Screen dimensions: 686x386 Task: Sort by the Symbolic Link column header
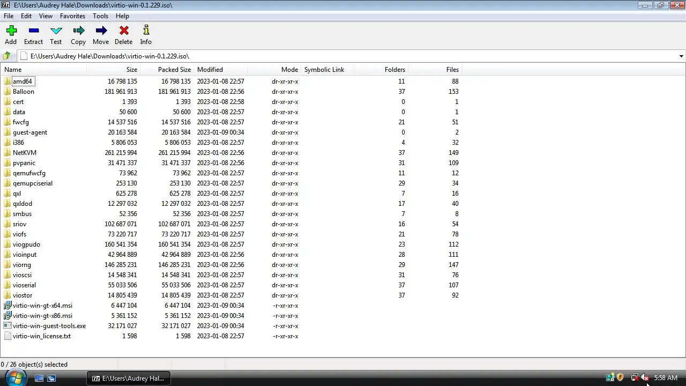point(327,70)
